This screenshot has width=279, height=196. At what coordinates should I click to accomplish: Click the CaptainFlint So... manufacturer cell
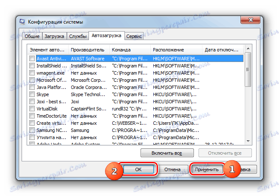(x=88, y=109)
